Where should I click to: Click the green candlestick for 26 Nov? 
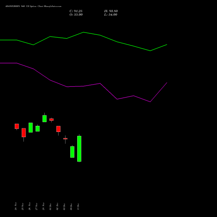pos(31,128)
